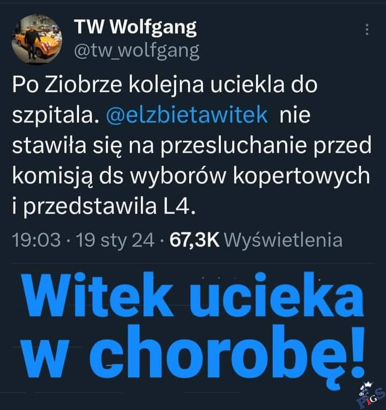The image size is (386, 410).
Task: Click the blue headline word ucieka
Action: pos(277,295)
